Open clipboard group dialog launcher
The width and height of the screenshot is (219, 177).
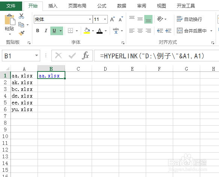29,43
